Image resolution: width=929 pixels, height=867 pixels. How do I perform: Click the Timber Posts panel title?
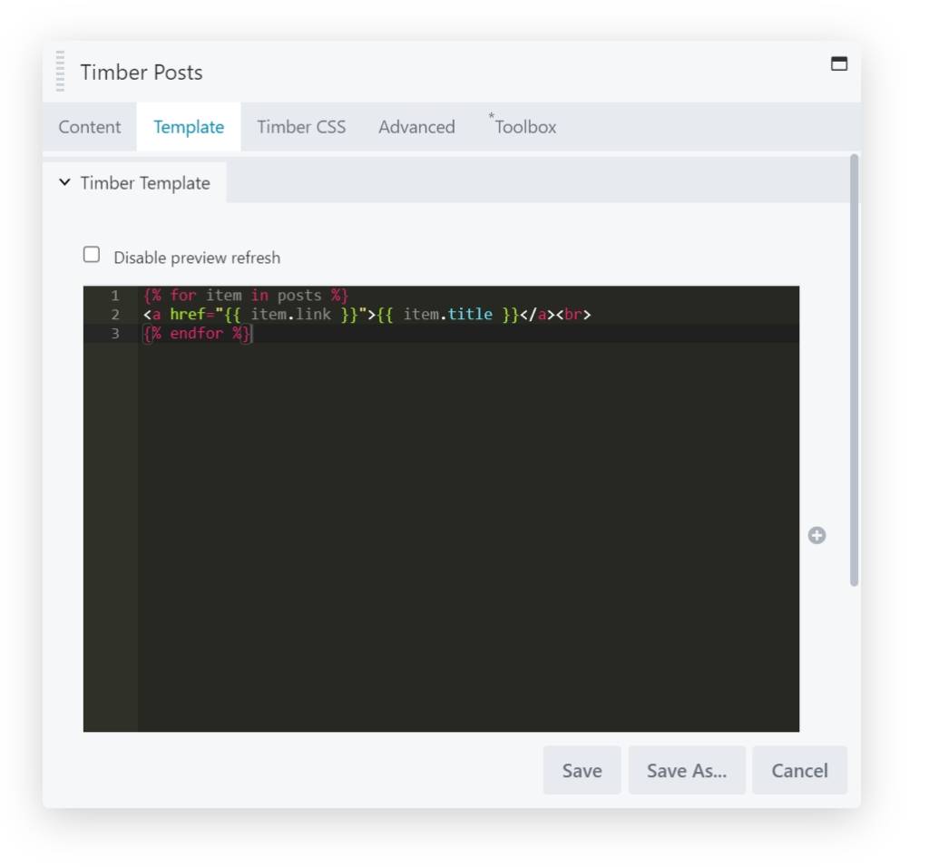point(141,72)
